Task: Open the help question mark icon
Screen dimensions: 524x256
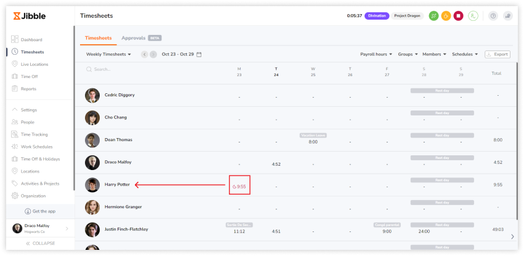Action: pyautogui.click(x=493, y=16)
